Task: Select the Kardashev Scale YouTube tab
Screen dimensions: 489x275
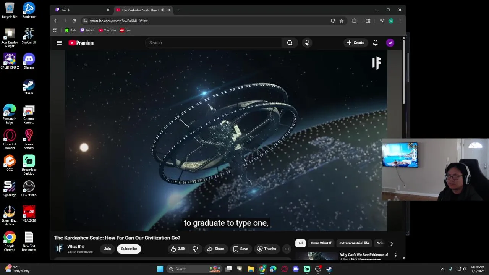Action: 143,10
